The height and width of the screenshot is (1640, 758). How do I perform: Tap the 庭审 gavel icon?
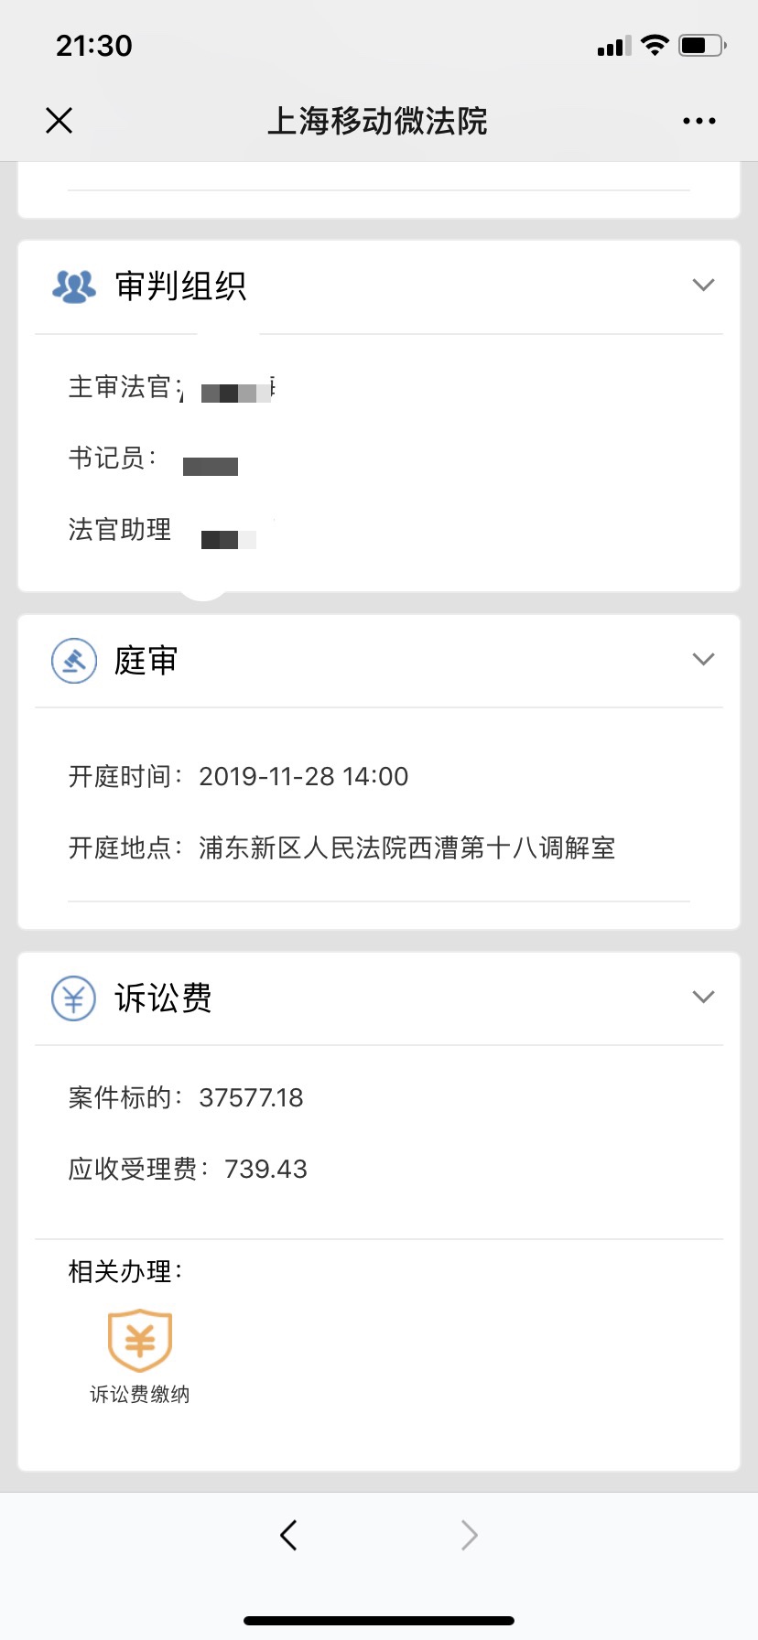pos(74,660)
